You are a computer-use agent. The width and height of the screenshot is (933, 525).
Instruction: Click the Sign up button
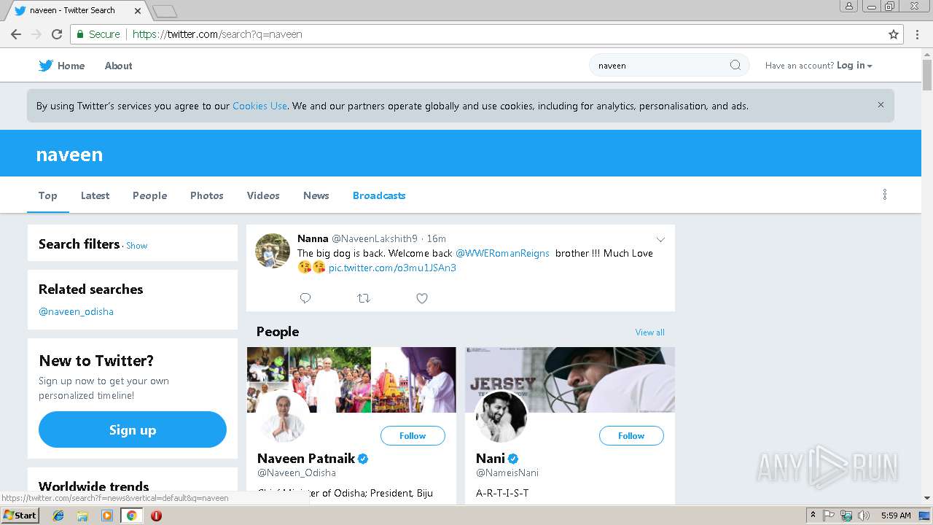click(133, 429)
